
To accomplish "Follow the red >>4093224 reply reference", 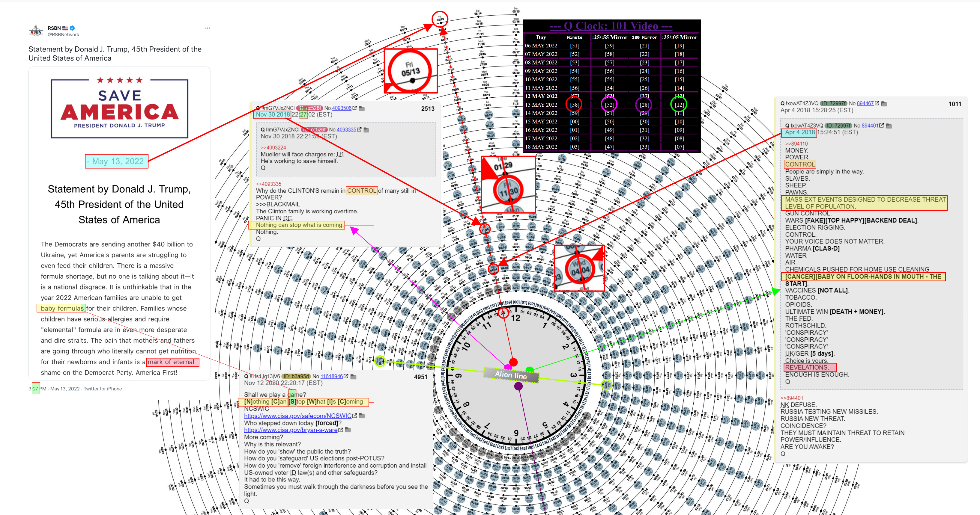I will [x=273, y=147].
